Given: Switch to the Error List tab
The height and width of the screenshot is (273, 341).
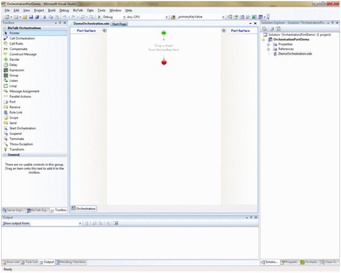Looking at the screenshot, I should (11, 262).
